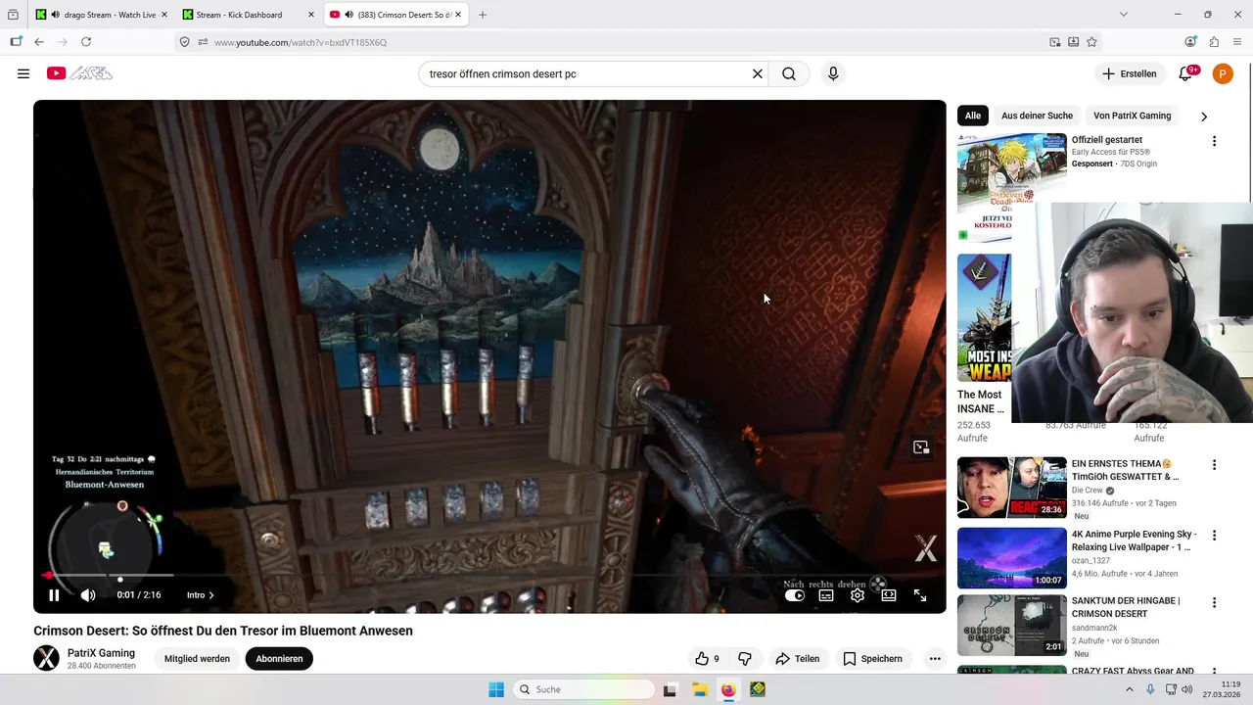Open options for the sponsored 7DS Origin ad
The height and width of the screenshot is (705, 1253).
[1214, 141]
